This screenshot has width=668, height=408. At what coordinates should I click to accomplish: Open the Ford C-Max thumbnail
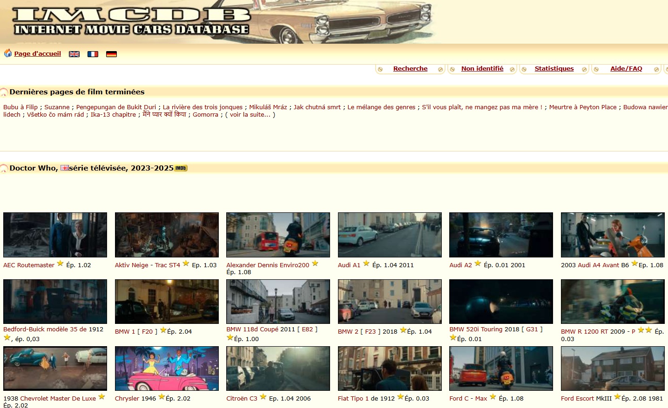[x=501, y=369]
